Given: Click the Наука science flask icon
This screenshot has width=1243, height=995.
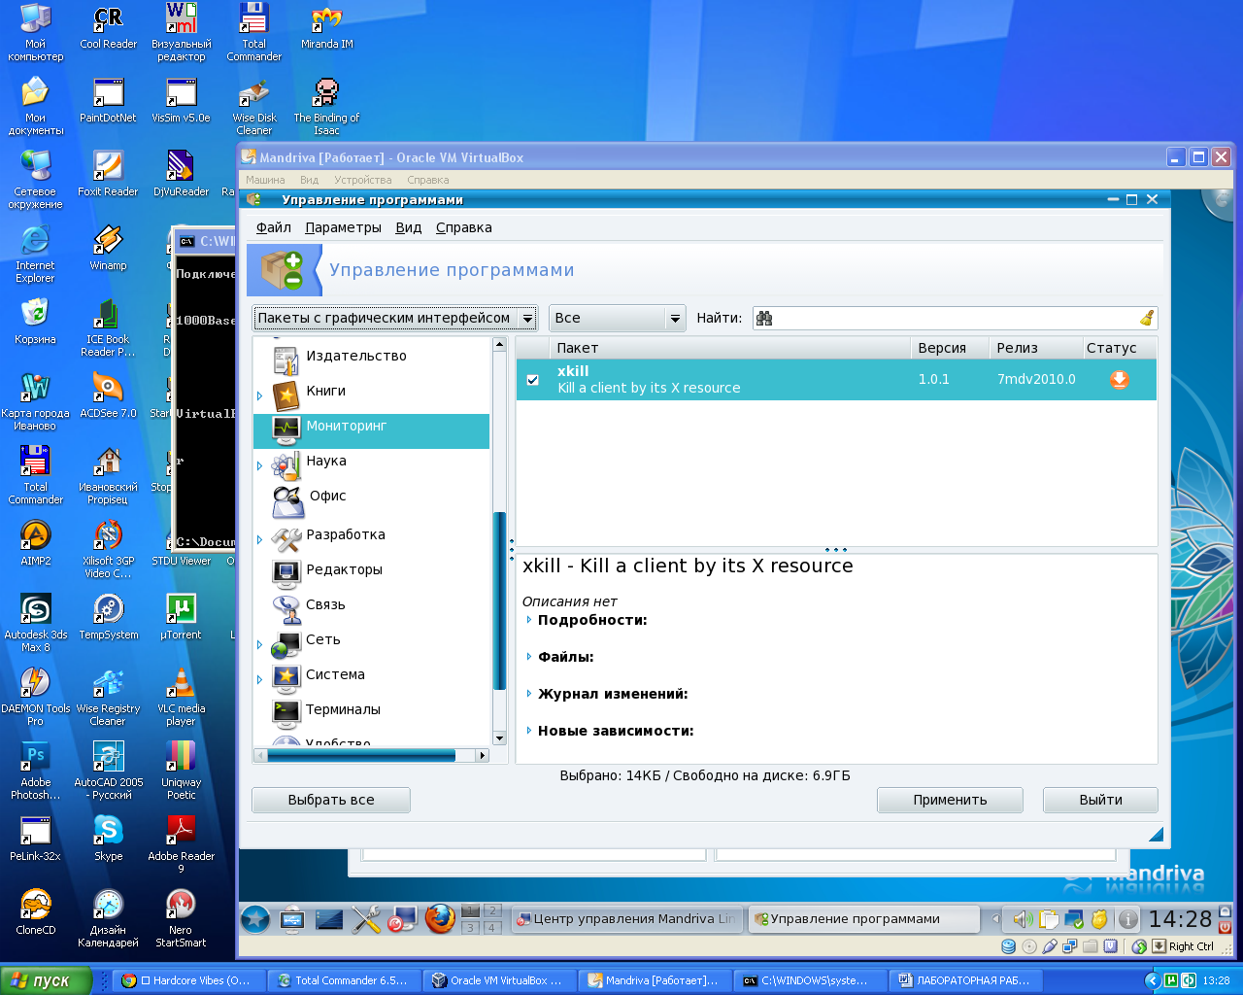Looking at the screenshot, I should [x=286, y=463].
